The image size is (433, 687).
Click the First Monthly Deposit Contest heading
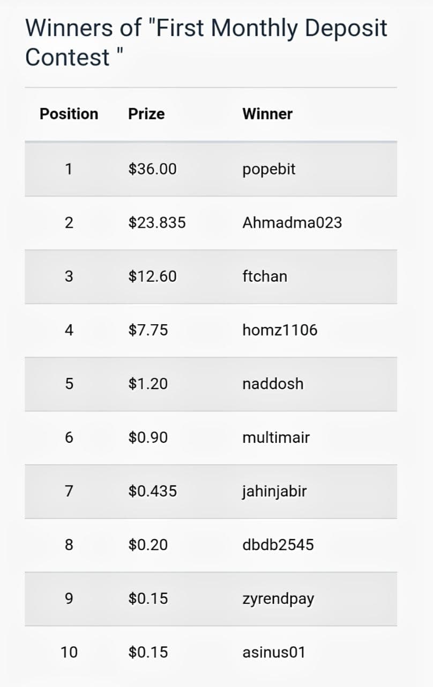click(x=206, y=42)
